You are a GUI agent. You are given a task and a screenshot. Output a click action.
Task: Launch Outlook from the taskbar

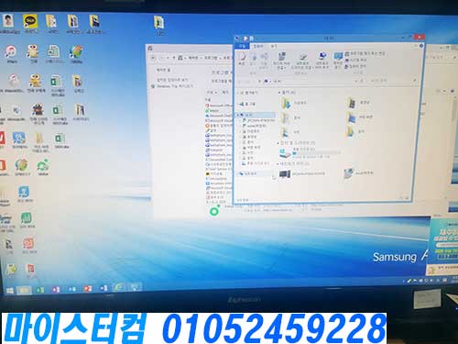(71, 289)
